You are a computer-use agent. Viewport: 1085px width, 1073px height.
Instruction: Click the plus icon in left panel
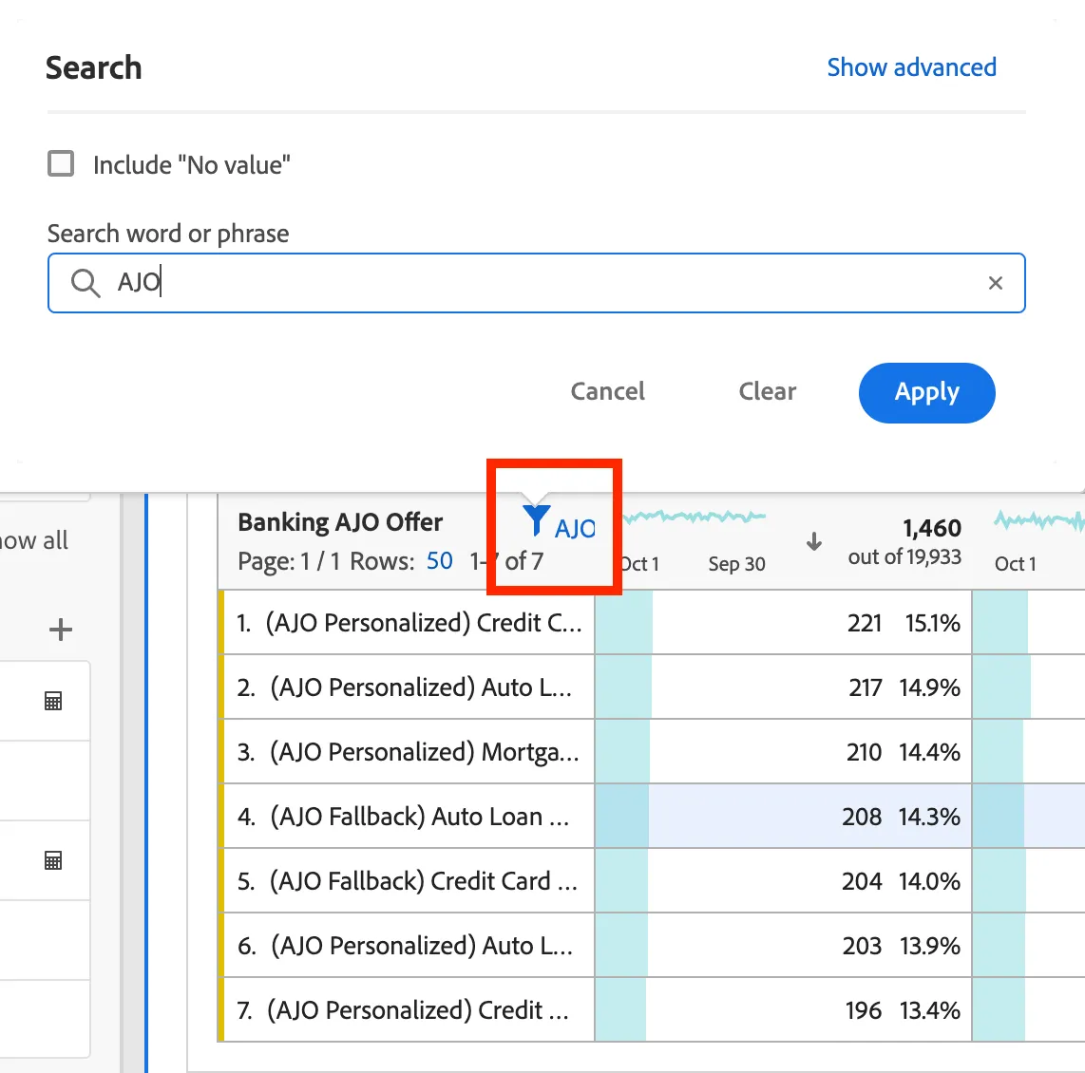click(61, 630)
